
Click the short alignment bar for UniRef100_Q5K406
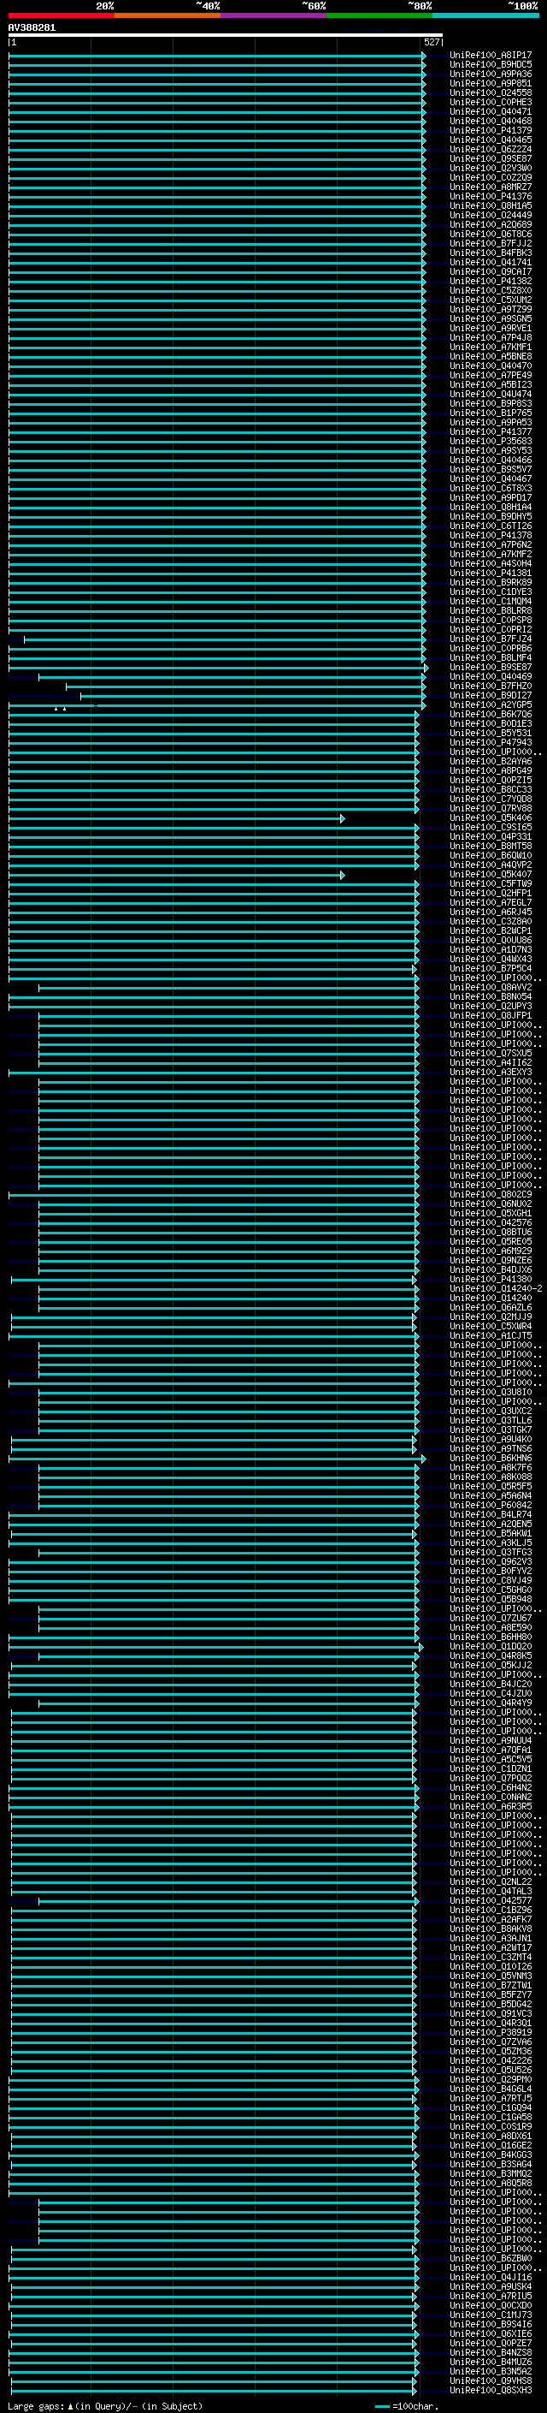pos(177,818)
